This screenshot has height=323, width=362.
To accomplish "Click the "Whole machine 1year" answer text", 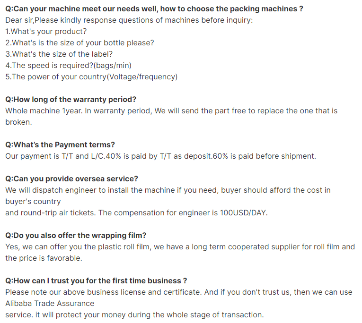I will point(171,111).
